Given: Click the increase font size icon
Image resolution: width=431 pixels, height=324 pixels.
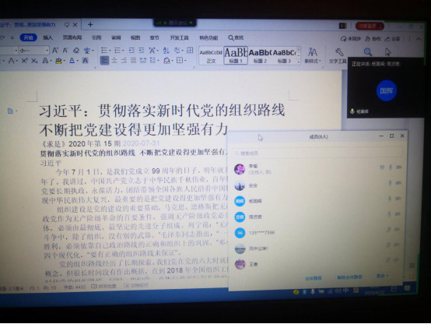Looking at the screenshot, I should point(55,51).
